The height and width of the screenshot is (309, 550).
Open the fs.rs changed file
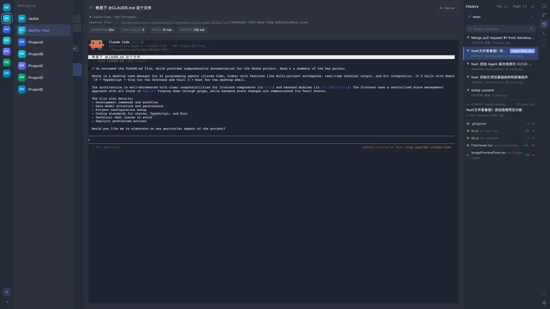[x=501, y=131]
